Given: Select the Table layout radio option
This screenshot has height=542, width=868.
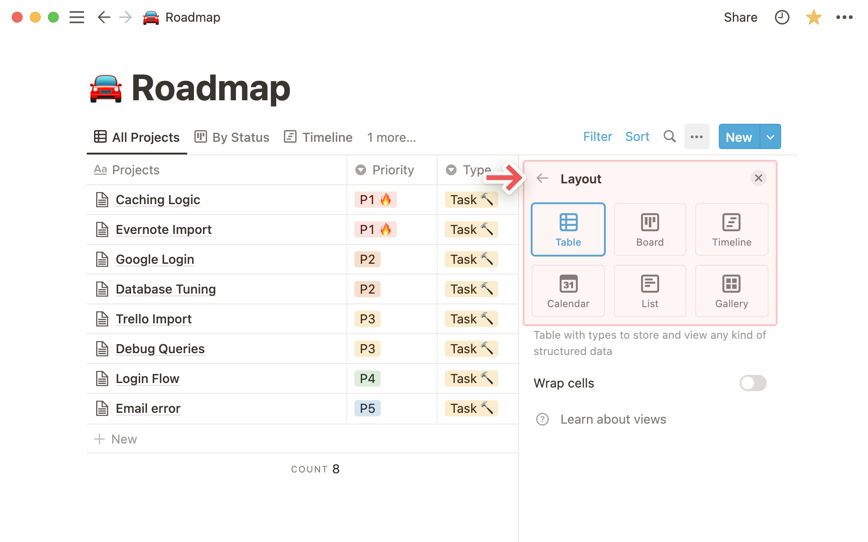Looking at the screenshot, I should click(568, 229).
